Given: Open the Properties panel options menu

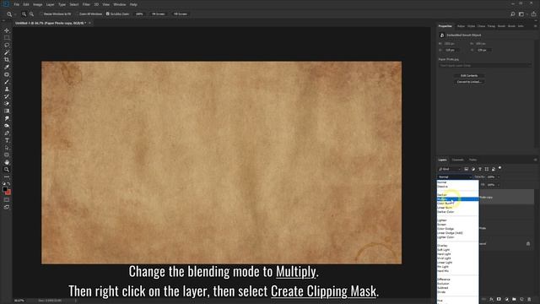Looking at the screenshot, I should point(535,26).
